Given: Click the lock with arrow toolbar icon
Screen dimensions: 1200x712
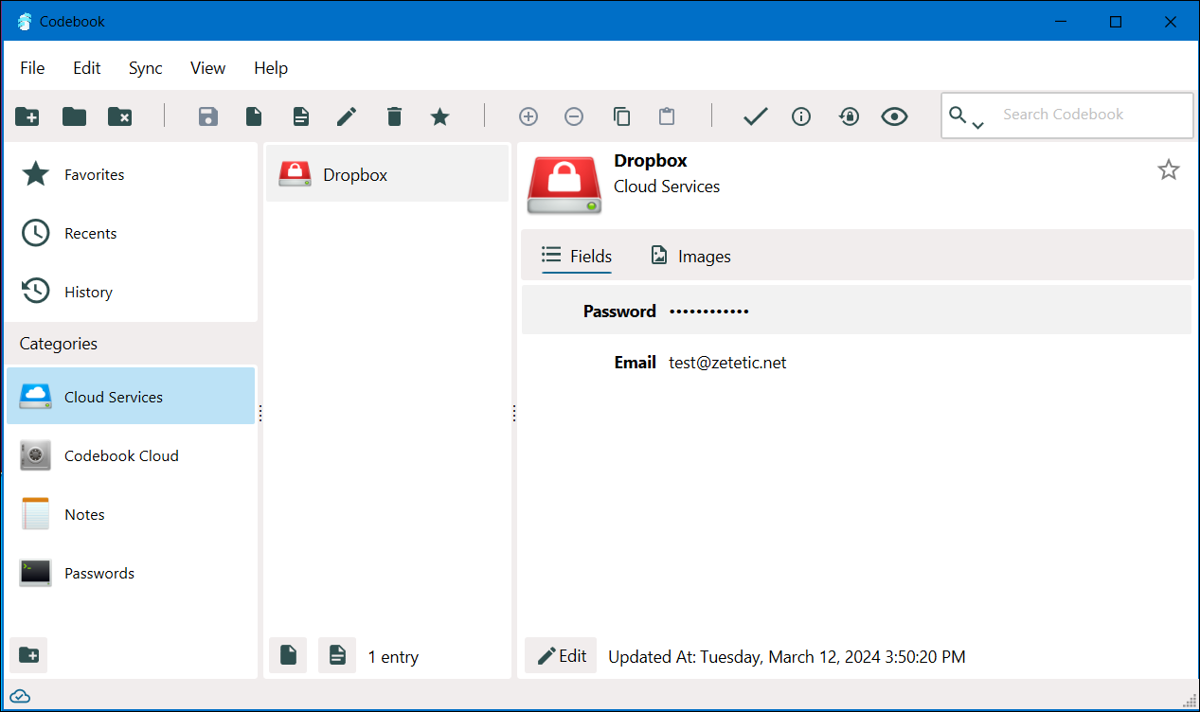Looking at the screenshot, I should pyautogui.click(x=849, y=116).
